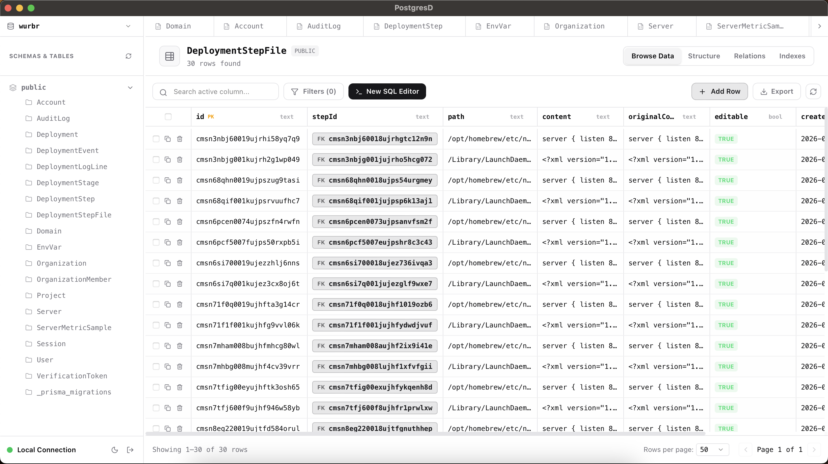Delete row cmsn3nbj60019ujrhi58yq7q9
Image resolution: width=828 pixels, height=464 pixels.
point(180,139)
